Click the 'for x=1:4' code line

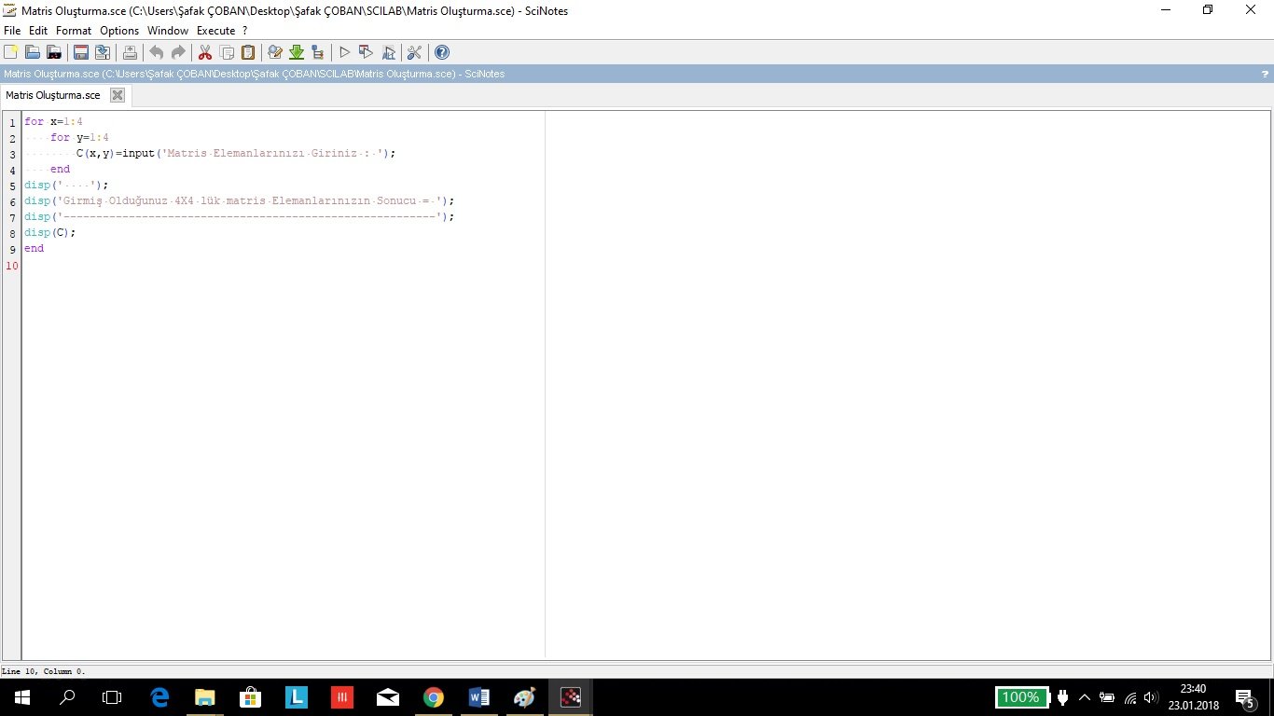click(x=53, y=122)
